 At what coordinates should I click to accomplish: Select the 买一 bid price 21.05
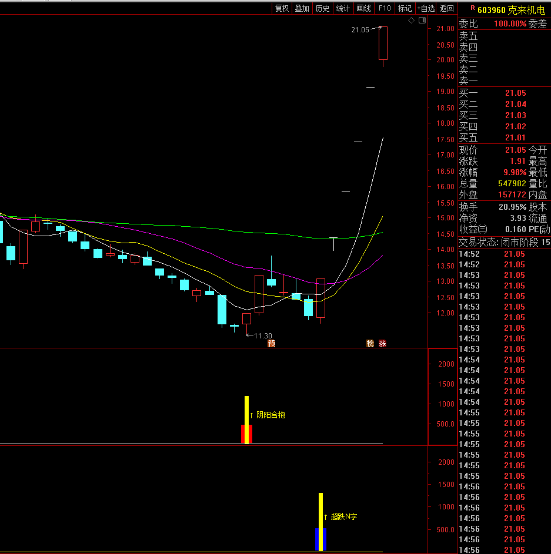click(x=516, y=93)
